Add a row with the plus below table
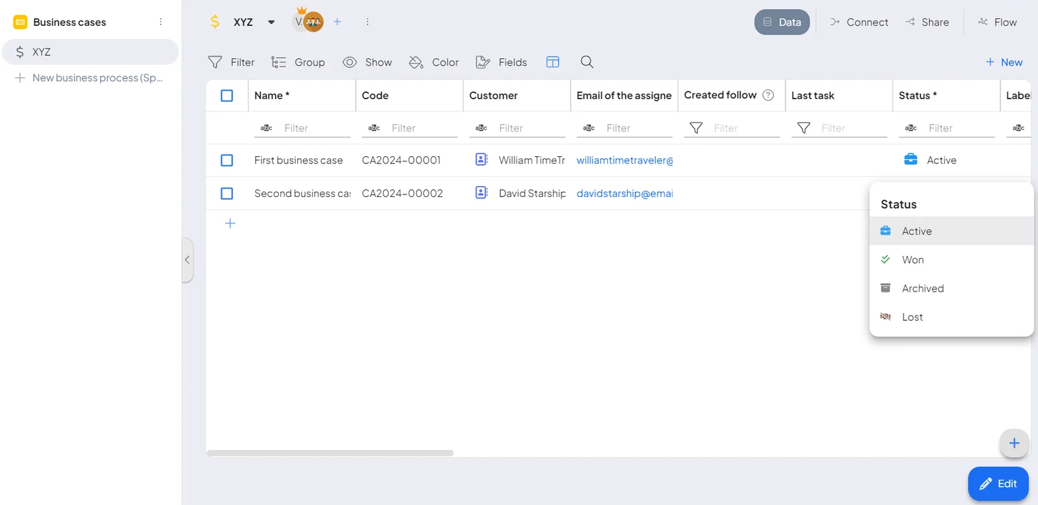Screen dimensions: 1038x505 pos(230,224)
